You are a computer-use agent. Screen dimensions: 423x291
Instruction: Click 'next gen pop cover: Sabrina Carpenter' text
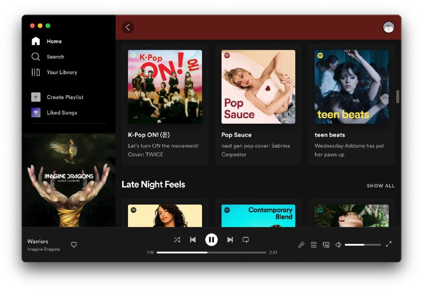pyautogui.click(x=255, y=150)
